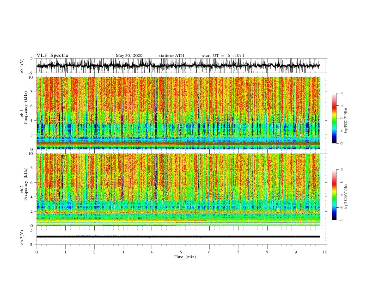The width and height of the screenshot is (366, 283).
Task: Click the start UT time label
Action: 223,55
